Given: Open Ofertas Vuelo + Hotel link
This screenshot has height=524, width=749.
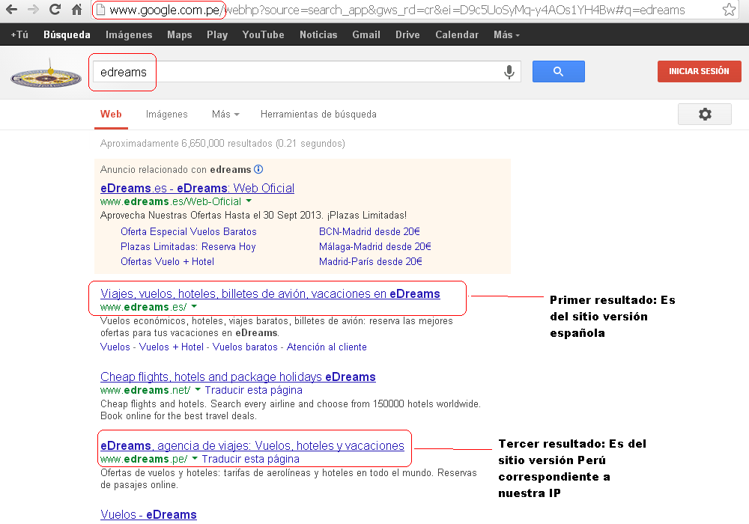Looking at the screenshot, I should coord(167,261).
